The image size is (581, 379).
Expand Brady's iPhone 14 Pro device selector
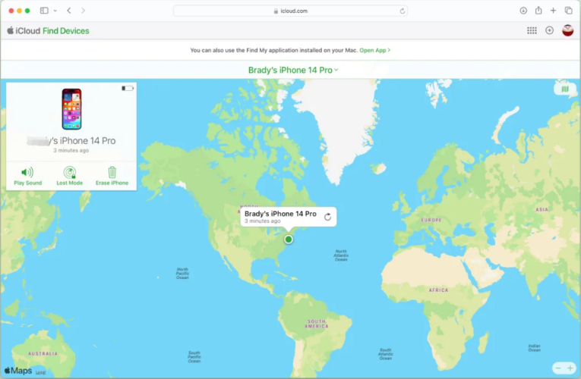(292, 70)
